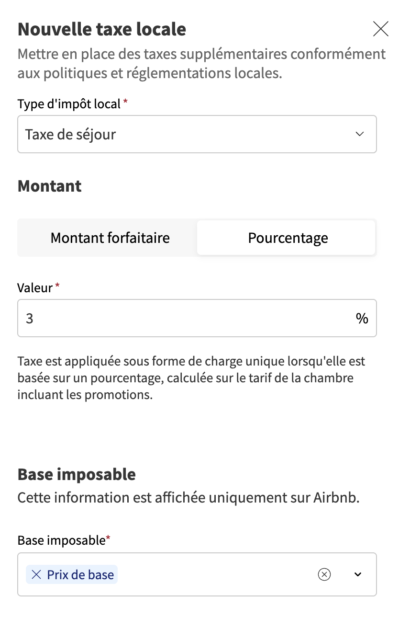Click the Nouvelle taxe locale heading
Screen dimensions: 399x618
[x=102, y=29]
